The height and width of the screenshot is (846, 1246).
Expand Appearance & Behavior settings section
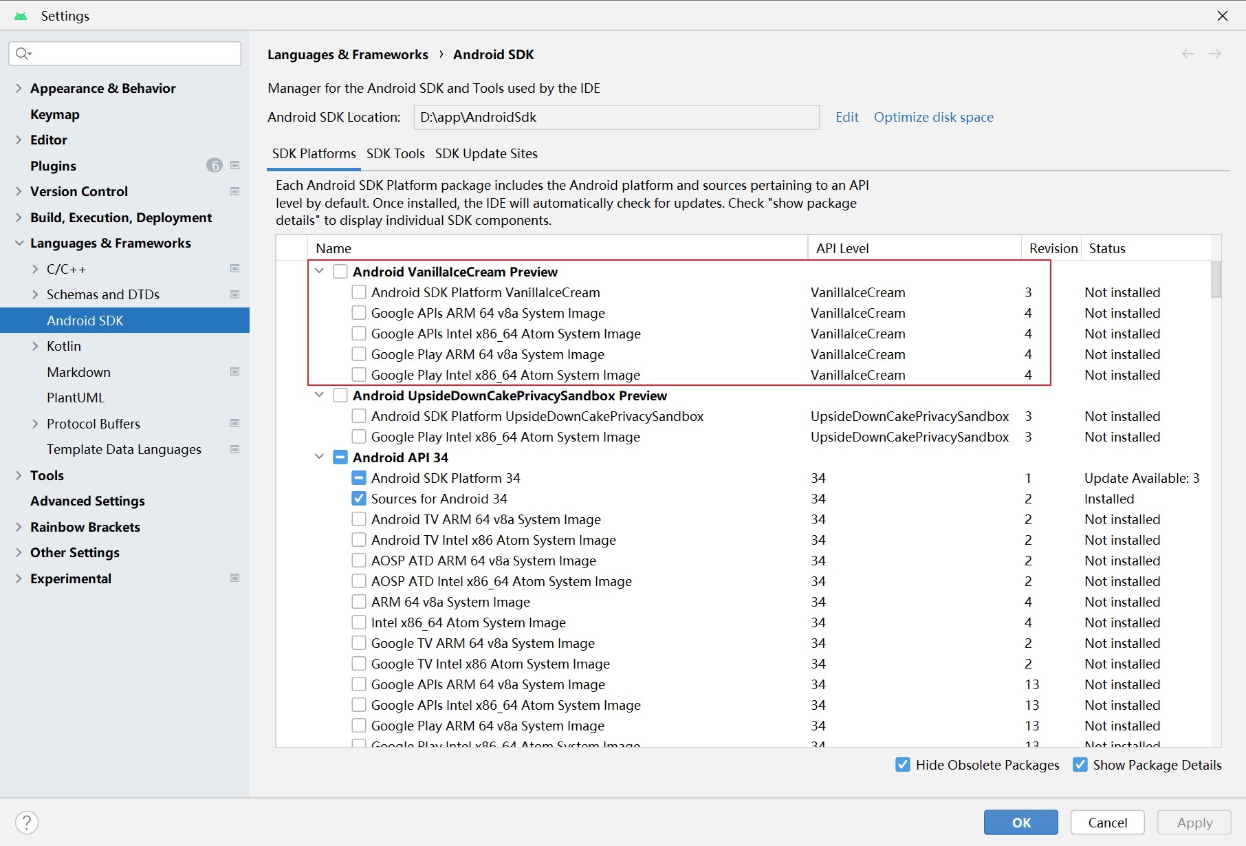tap(19, 88)
